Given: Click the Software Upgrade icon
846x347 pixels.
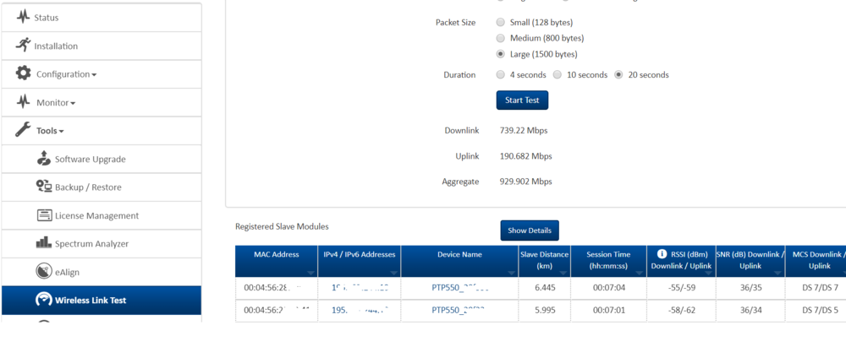Looking at the screenshot, I should tap(44, 159).
